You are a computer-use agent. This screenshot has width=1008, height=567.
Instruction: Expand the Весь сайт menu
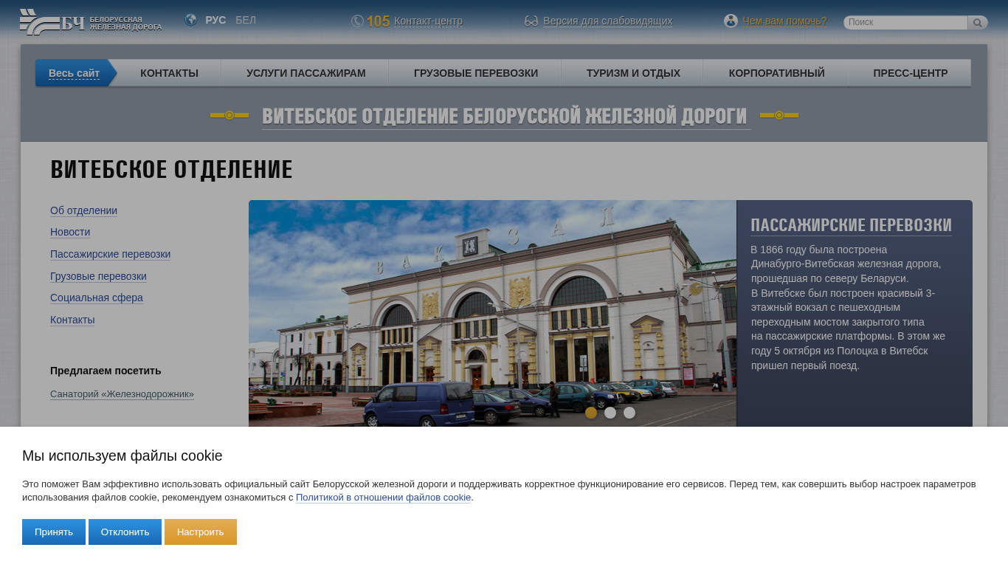[74, 73]
